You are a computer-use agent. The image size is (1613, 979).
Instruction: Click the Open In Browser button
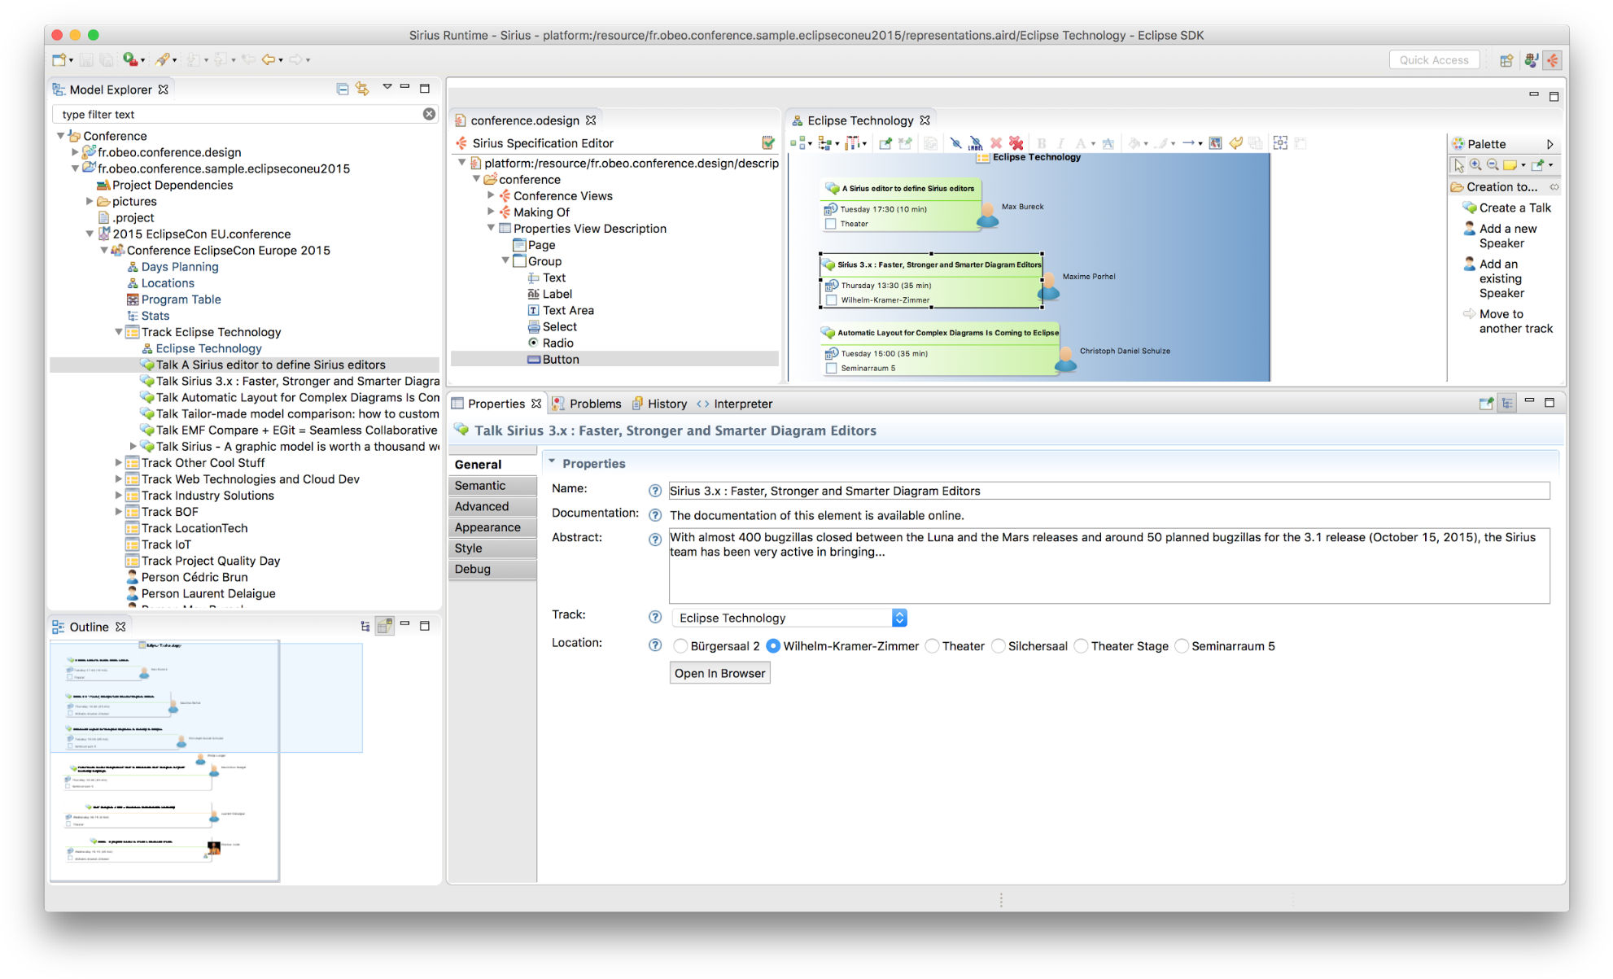click(719, 673)
